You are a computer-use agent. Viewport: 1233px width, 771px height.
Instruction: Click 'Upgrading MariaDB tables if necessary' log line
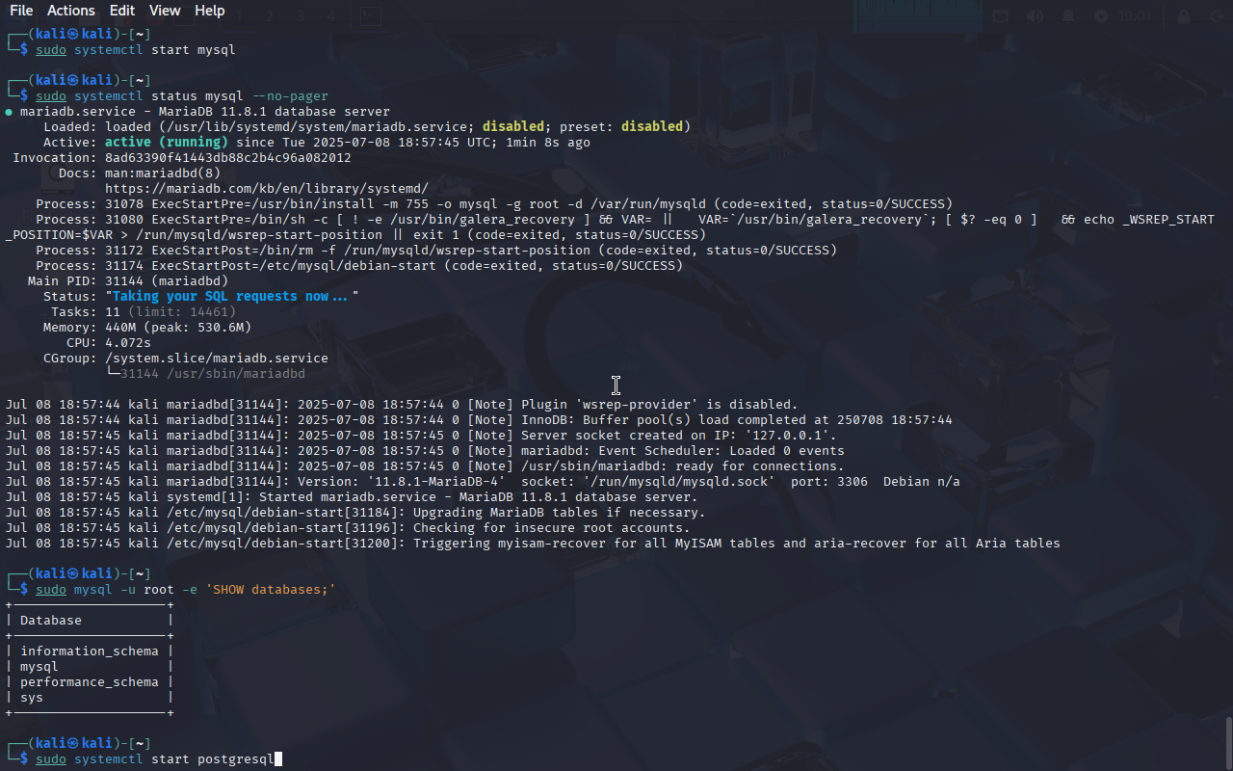click(355, 513)
